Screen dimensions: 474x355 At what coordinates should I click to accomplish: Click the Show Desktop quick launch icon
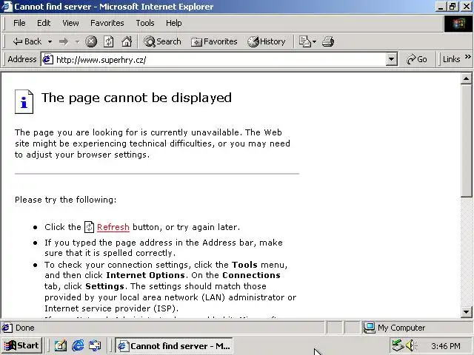61,345
